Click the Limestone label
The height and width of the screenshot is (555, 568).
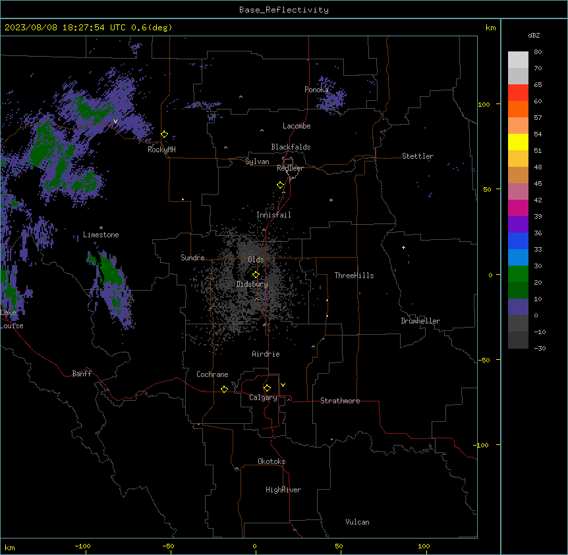point(101,235)
